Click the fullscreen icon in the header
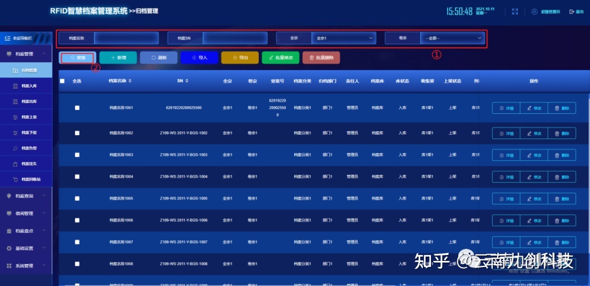 [x=515, y=11]
